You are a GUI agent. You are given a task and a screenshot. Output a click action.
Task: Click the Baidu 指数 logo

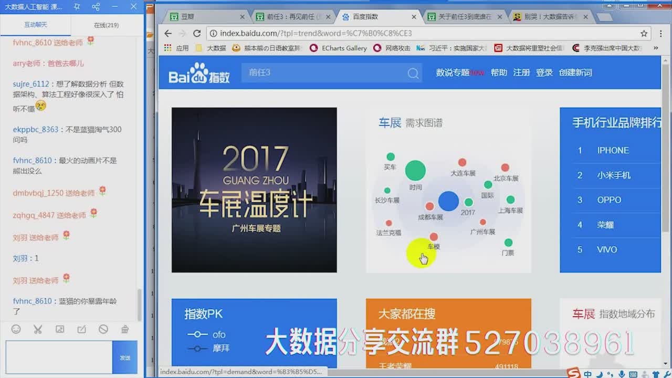coord(199,73)
